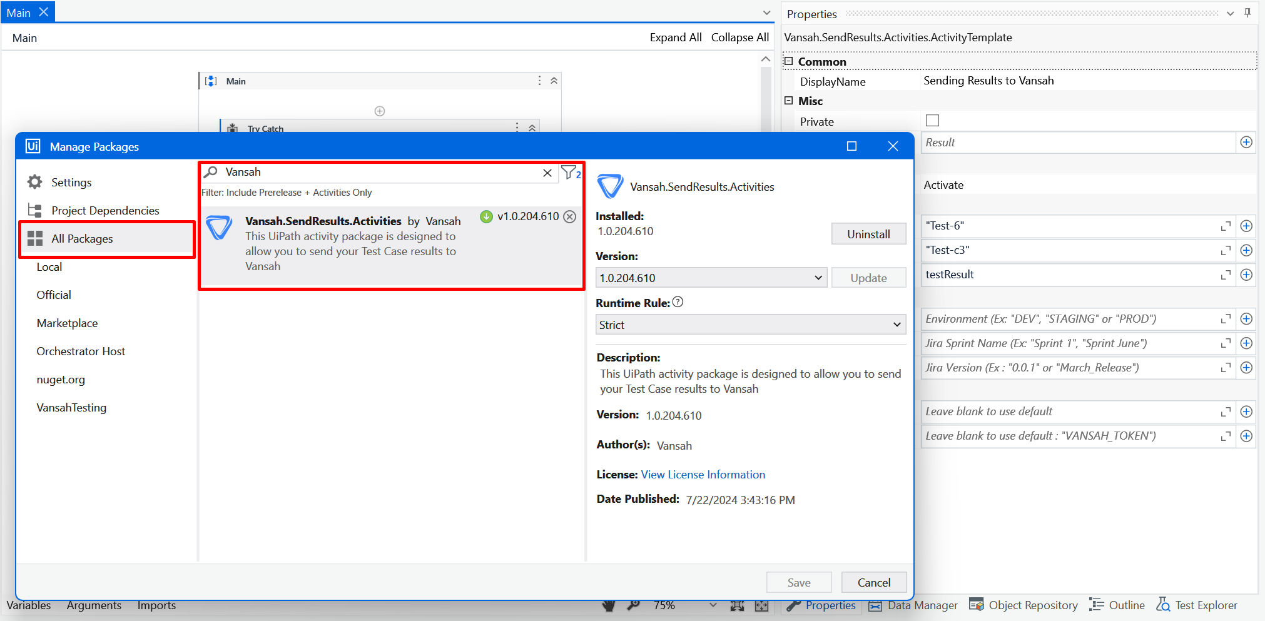Click plus button beside Jira Version field
This screenshot has width=1265, height=621.
point(1246,368)
